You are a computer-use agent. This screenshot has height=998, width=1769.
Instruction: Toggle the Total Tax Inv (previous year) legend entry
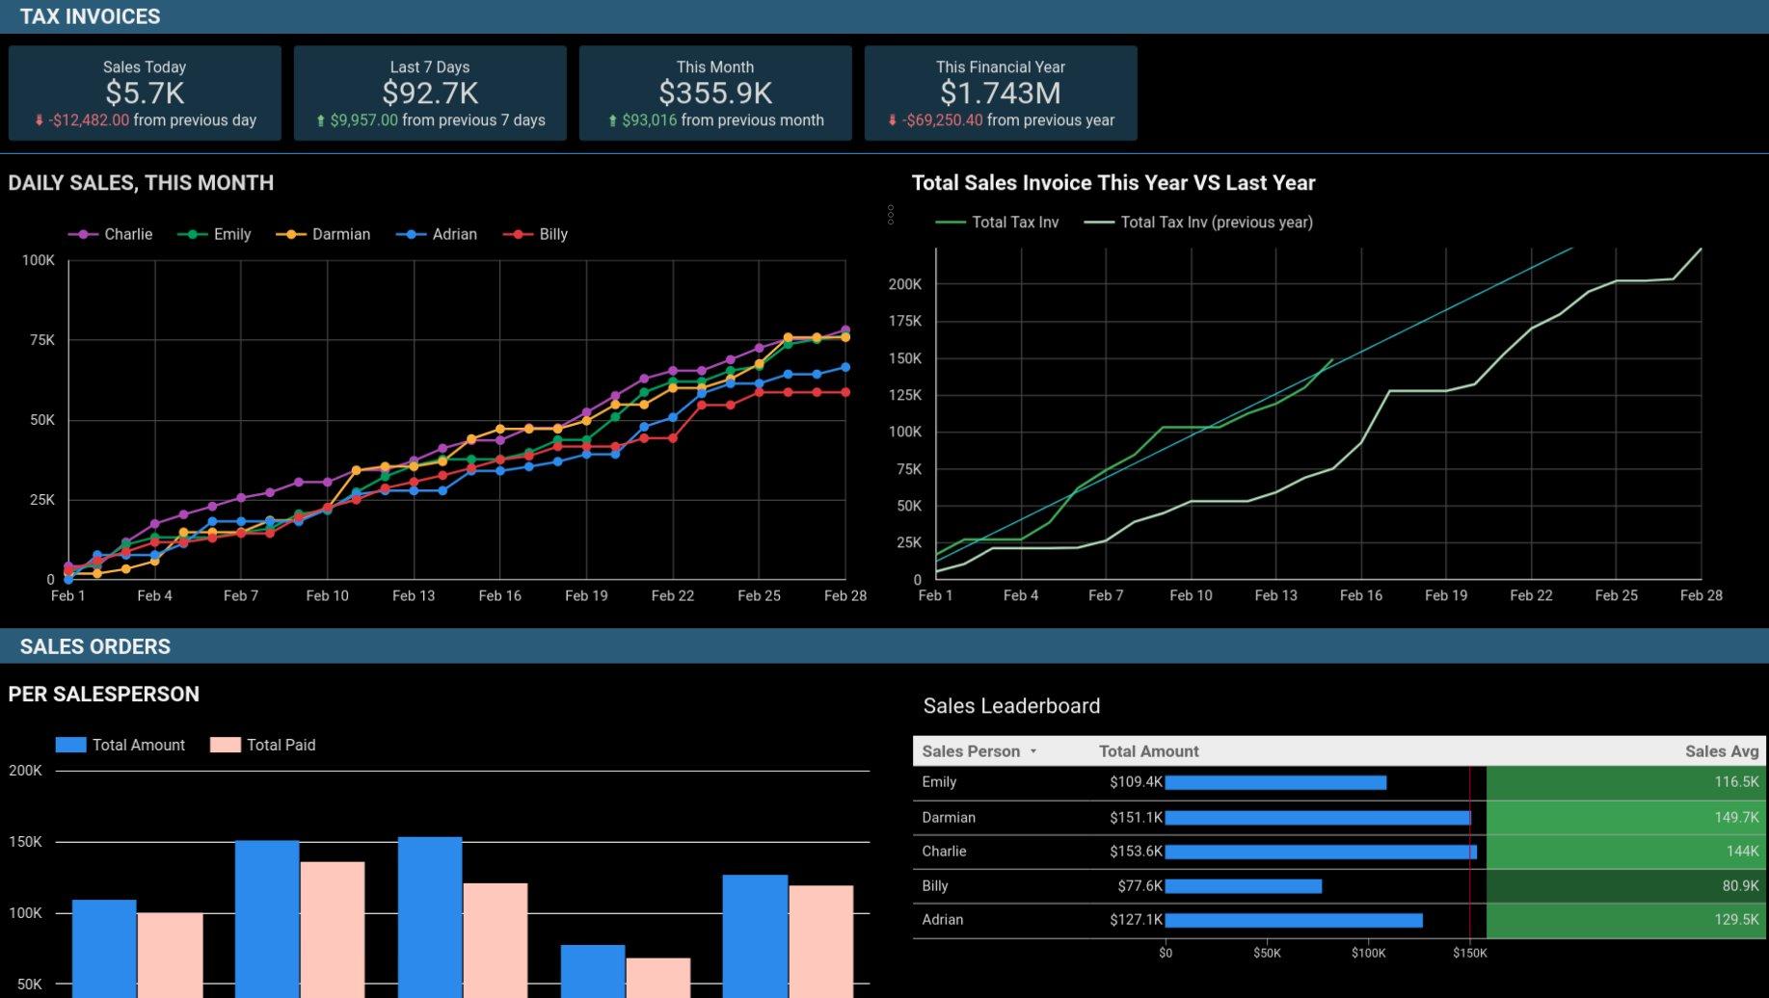tap(1198, 223)
